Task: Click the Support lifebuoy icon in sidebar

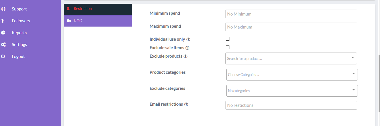Action: click(3, 9)
